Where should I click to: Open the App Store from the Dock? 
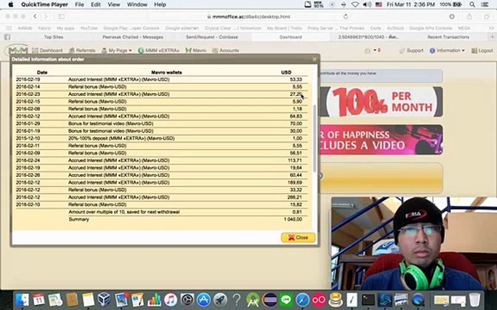coord(204,300)
